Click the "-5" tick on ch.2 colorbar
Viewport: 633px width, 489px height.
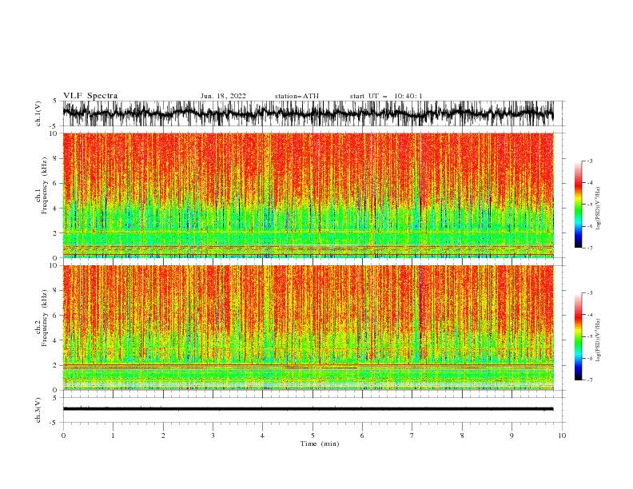(589, 336)
